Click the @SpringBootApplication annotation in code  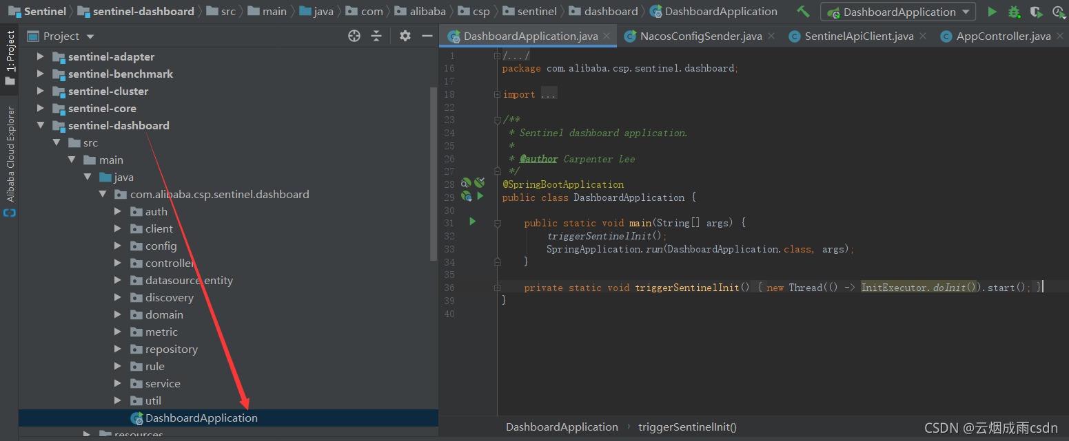(x=563, y=184)
